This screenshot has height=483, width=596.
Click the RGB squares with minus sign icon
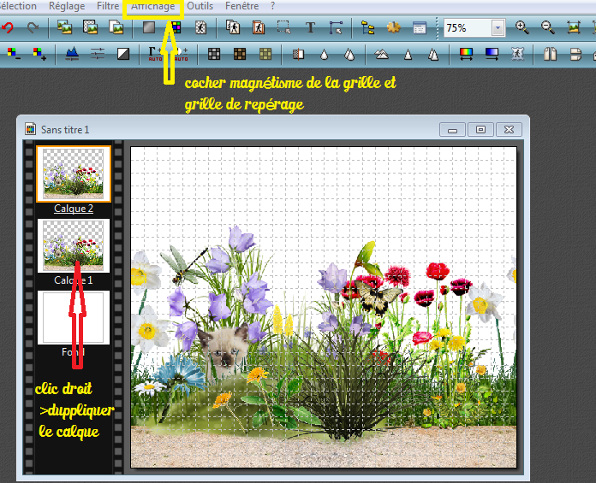coord(14,54)
